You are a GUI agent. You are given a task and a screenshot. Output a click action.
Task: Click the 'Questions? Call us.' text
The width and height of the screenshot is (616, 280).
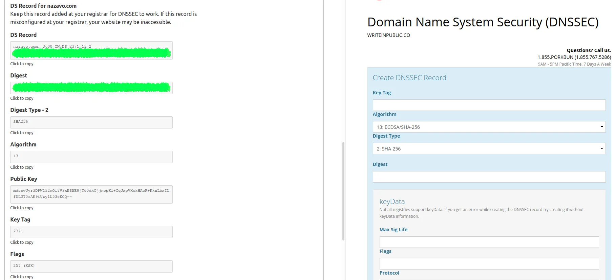589,50
